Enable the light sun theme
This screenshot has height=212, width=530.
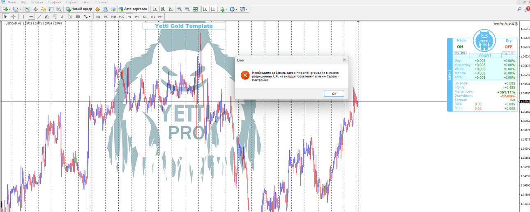tap(512, 53)
